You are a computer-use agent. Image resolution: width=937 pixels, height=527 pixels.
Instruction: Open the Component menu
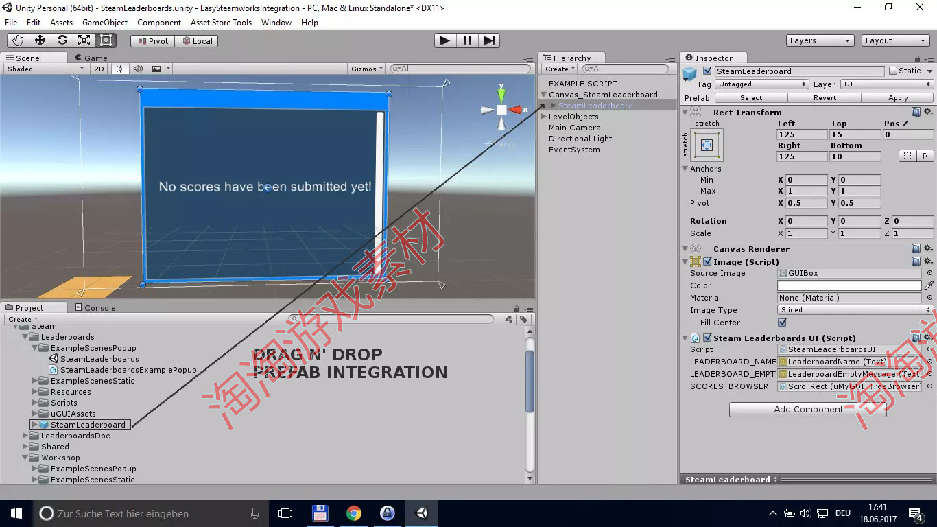158,23
